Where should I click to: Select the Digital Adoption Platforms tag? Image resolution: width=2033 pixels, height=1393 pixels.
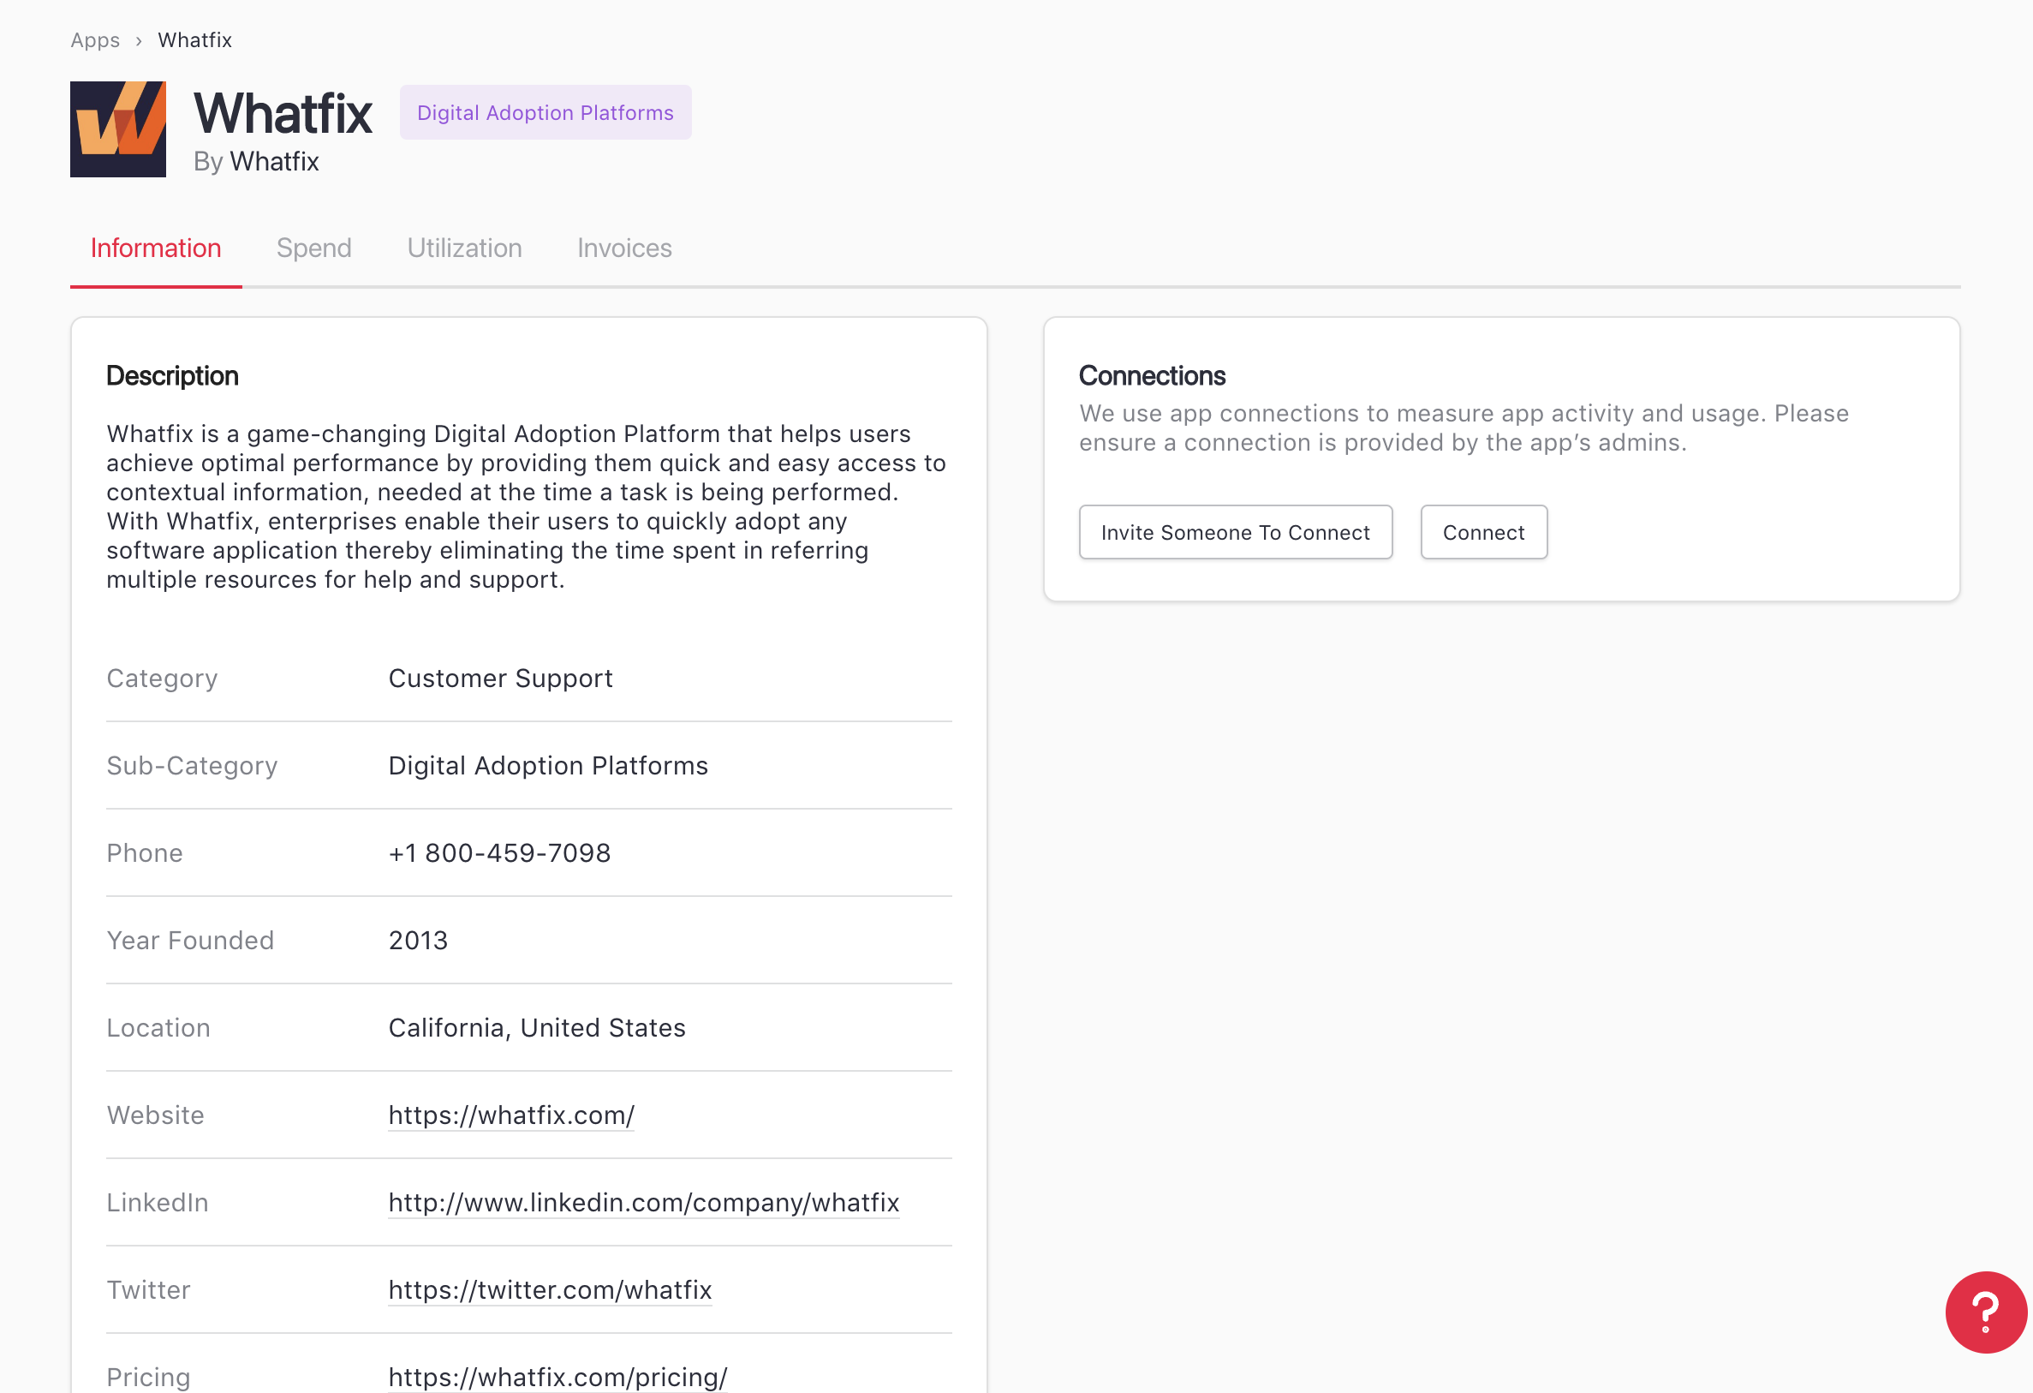point(545,113)
